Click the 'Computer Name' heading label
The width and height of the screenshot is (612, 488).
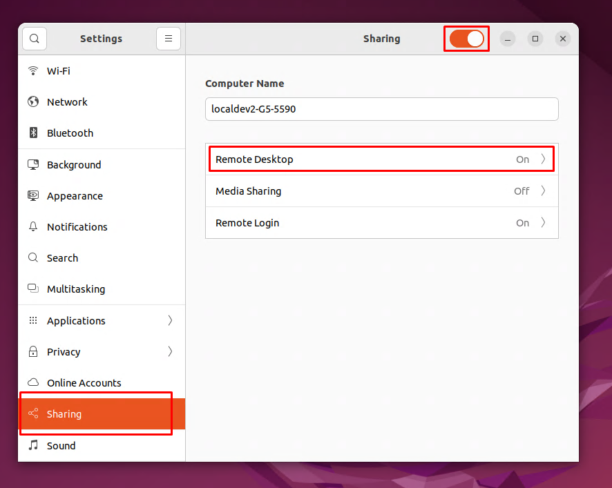pyautogui.click(x=245, y=84)
